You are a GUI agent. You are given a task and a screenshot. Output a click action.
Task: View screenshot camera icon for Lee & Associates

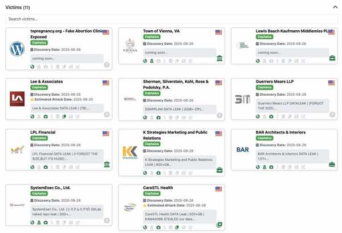[x=46, y=116]
